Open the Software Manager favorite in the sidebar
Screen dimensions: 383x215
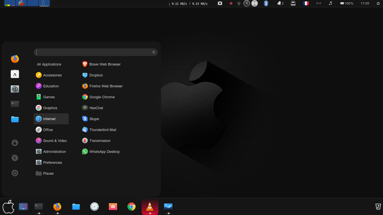pos(15,74)
